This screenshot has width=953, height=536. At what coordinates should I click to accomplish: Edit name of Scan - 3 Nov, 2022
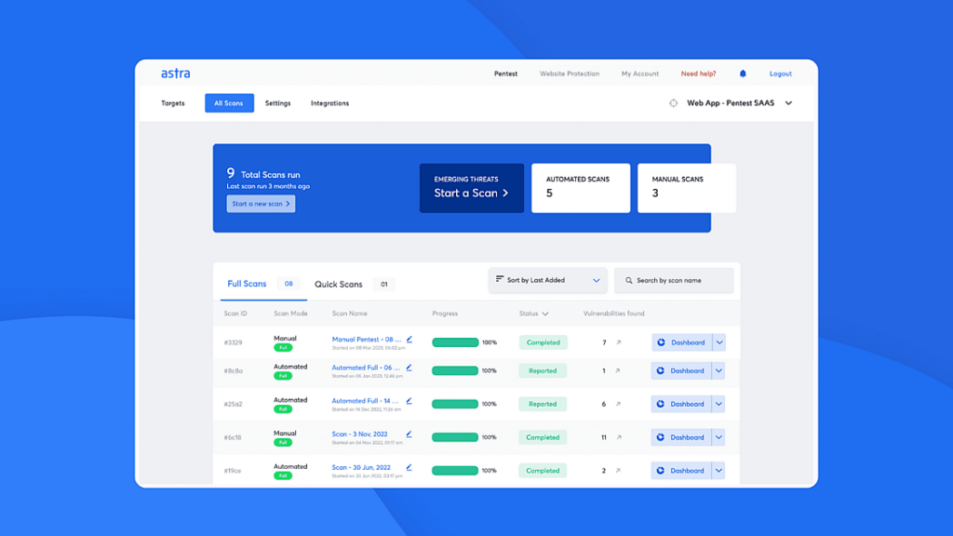click(409, 434)
